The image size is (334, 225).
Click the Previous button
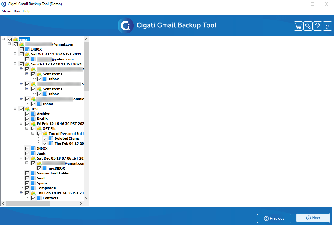(x=274, y=218)
